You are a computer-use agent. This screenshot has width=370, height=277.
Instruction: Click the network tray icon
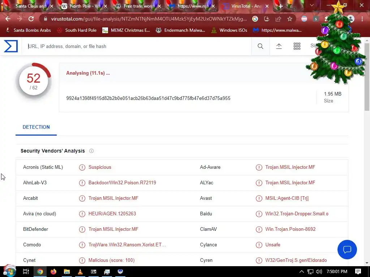(x=310, y=272)
